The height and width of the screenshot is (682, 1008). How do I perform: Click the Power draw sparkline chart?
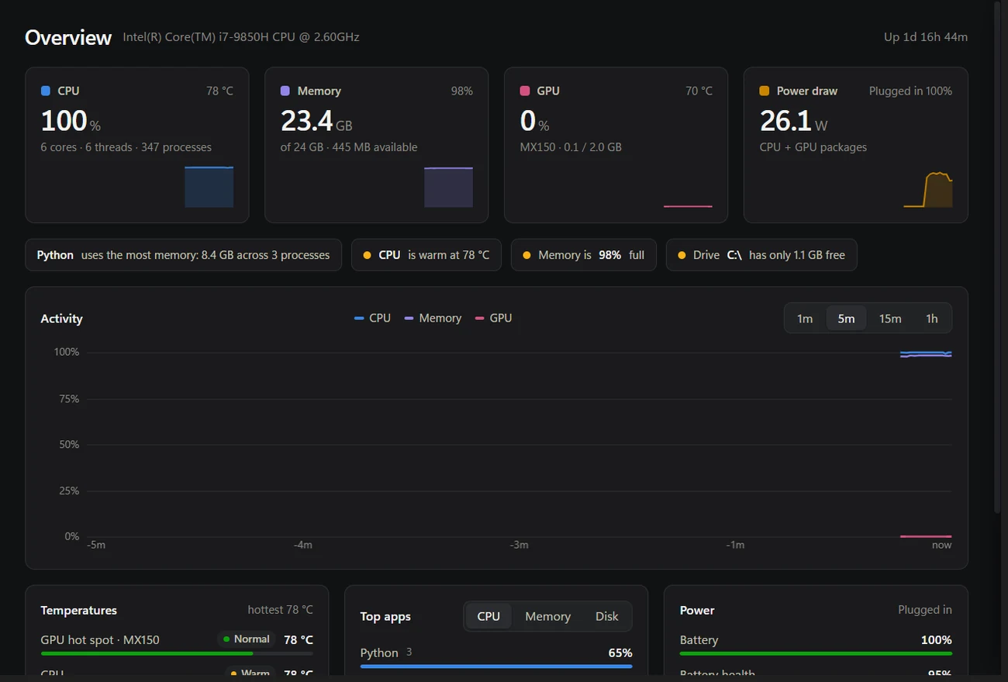point(928,189)
